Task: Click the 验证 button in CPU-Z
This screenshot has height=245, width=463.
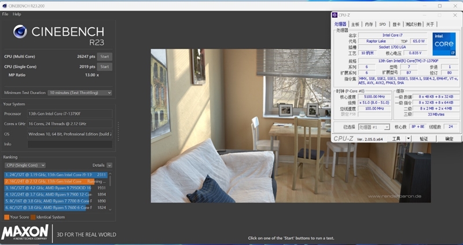Action: tap(424, 138)
